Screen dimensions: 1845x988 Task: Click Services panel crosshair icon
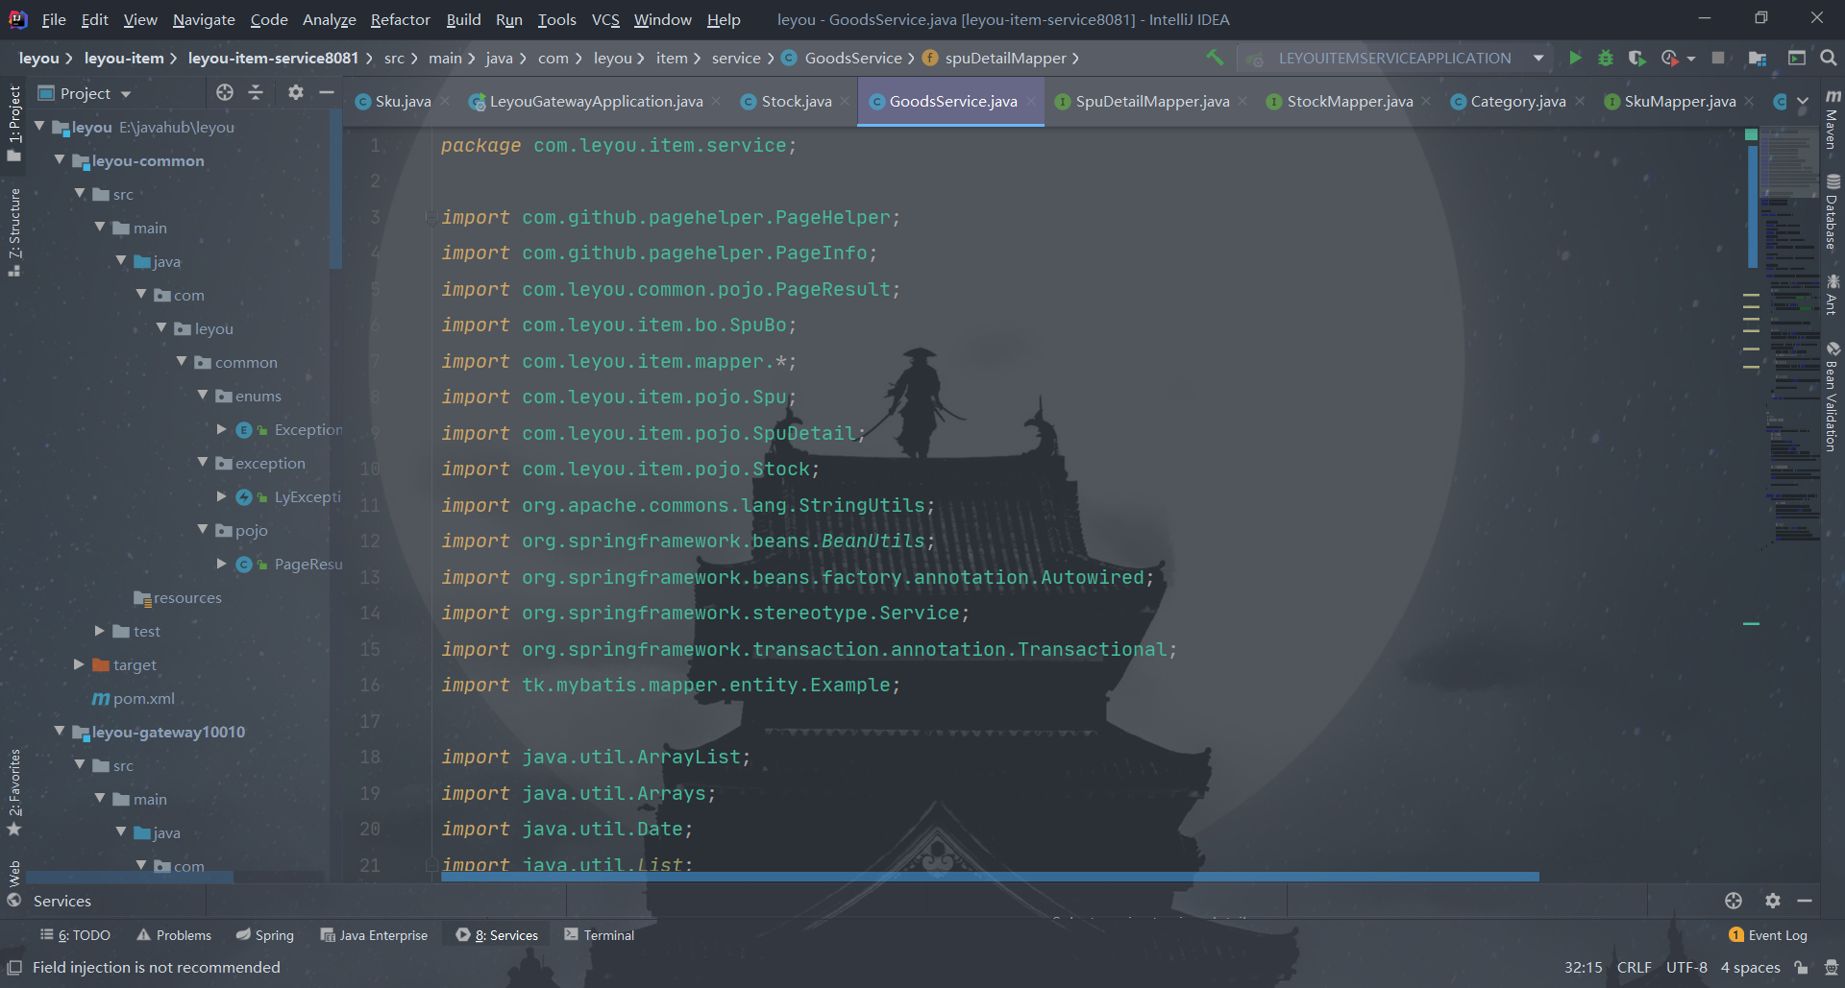1734,901
